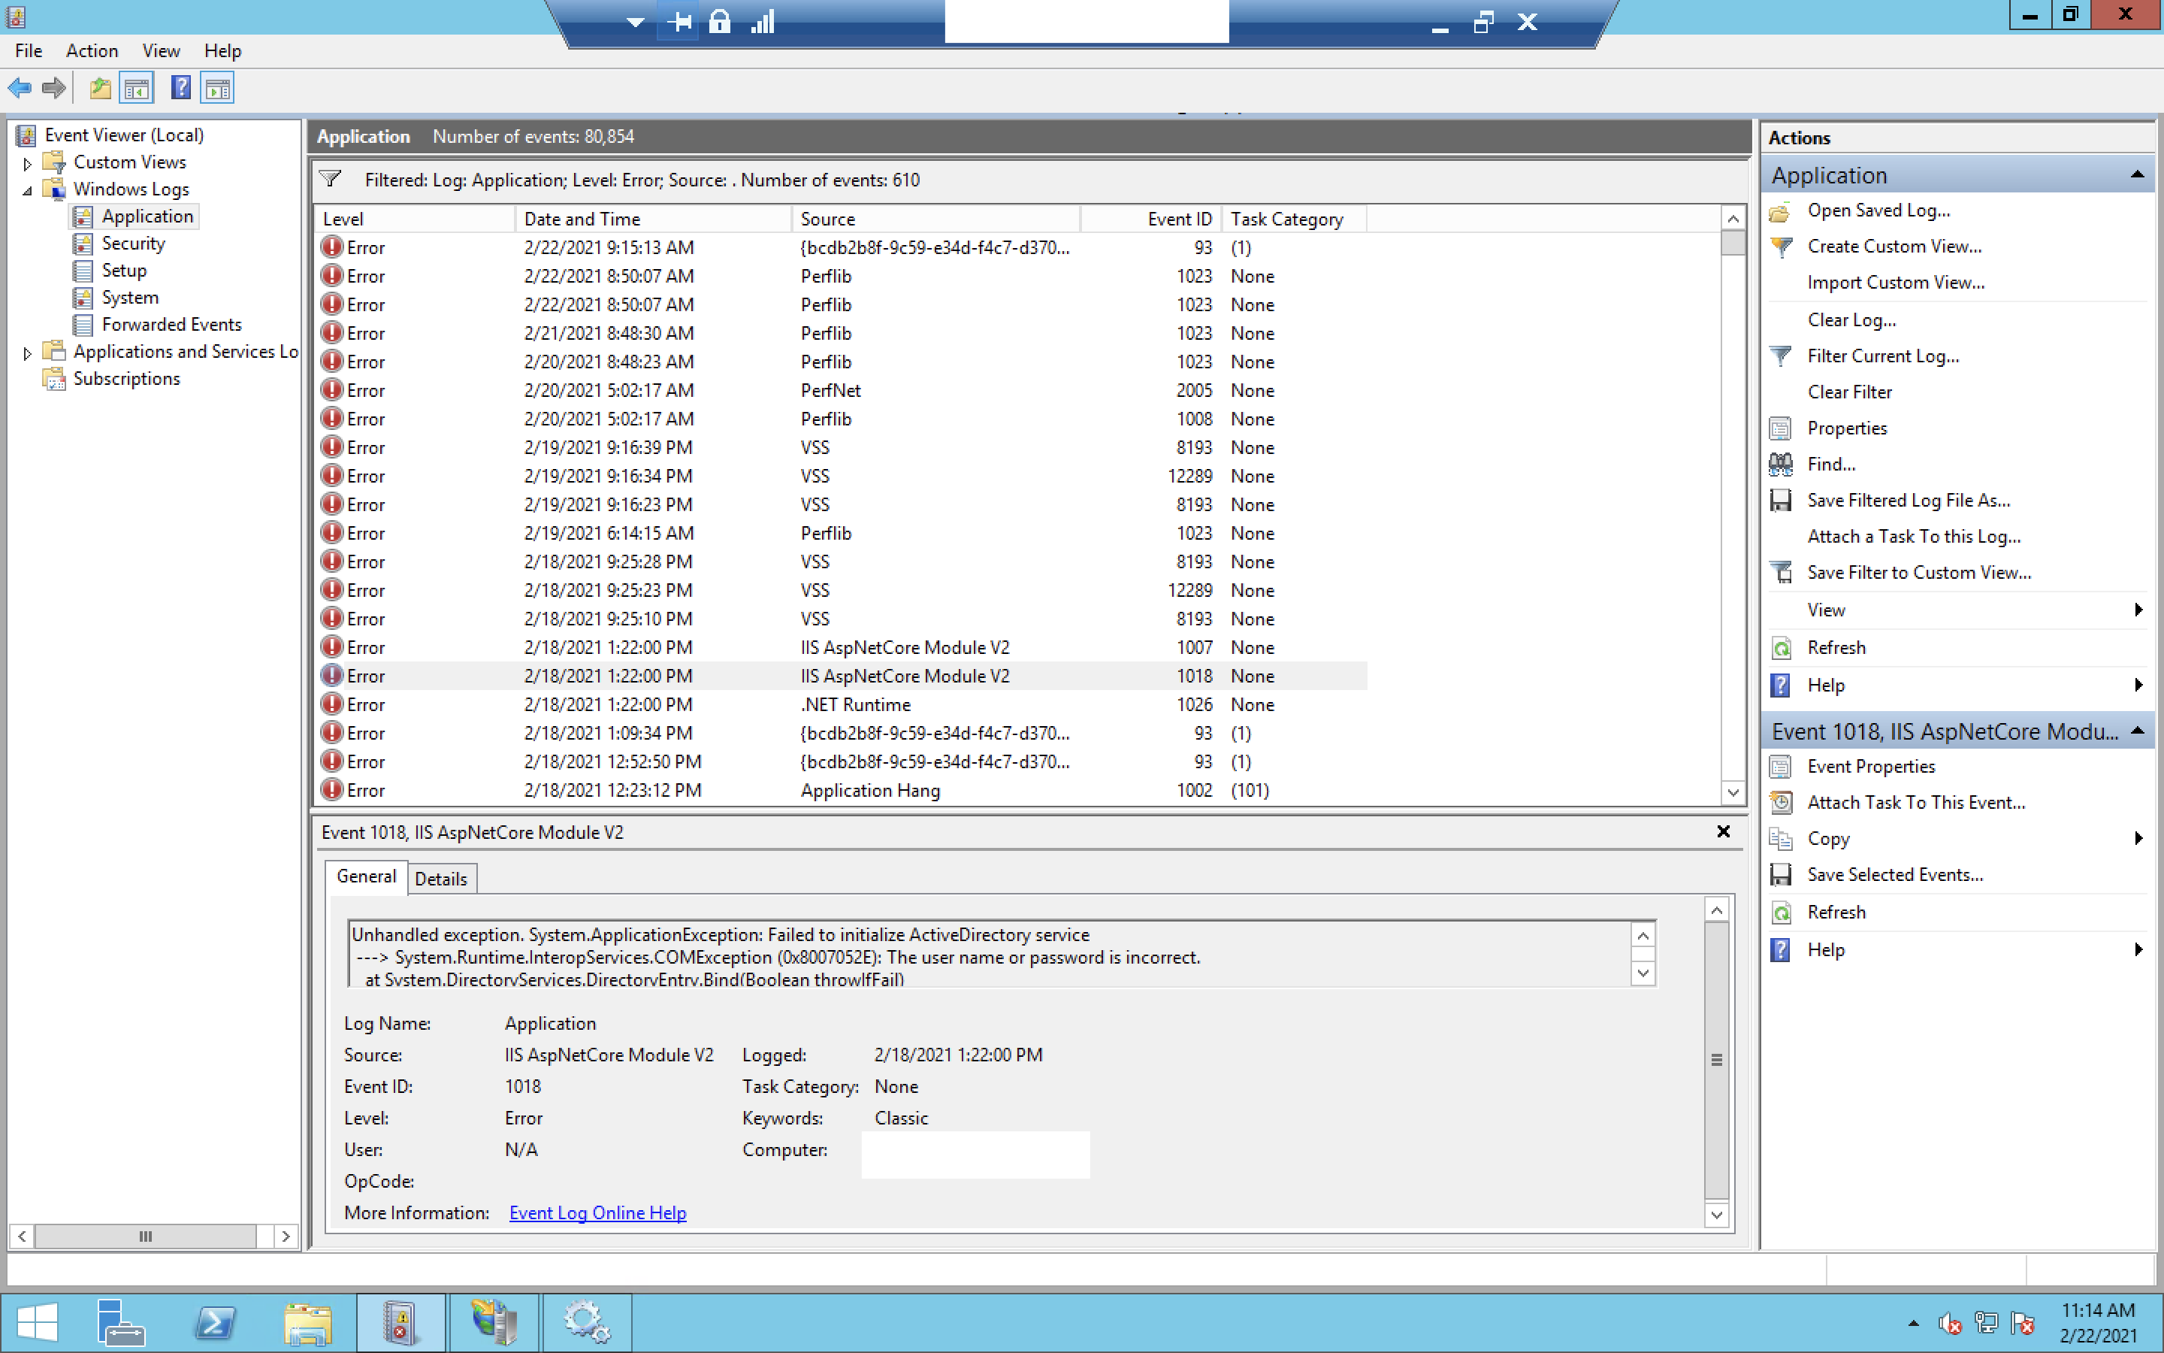Select the Security log in tree
2164x1353 pixels.
coord(133,244)
